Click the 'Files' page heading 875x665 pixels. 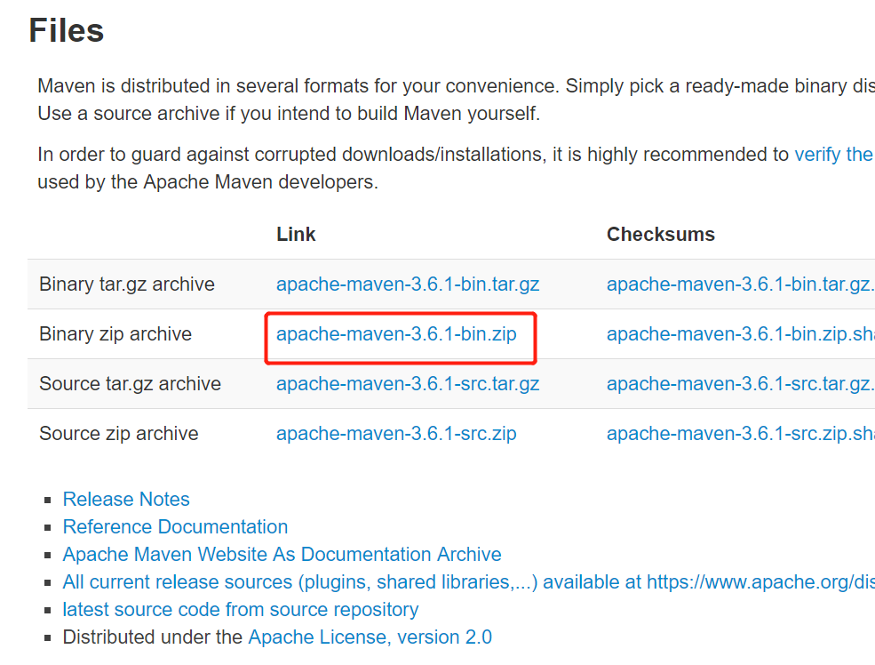pyautogui.click(x=67, y=29)
